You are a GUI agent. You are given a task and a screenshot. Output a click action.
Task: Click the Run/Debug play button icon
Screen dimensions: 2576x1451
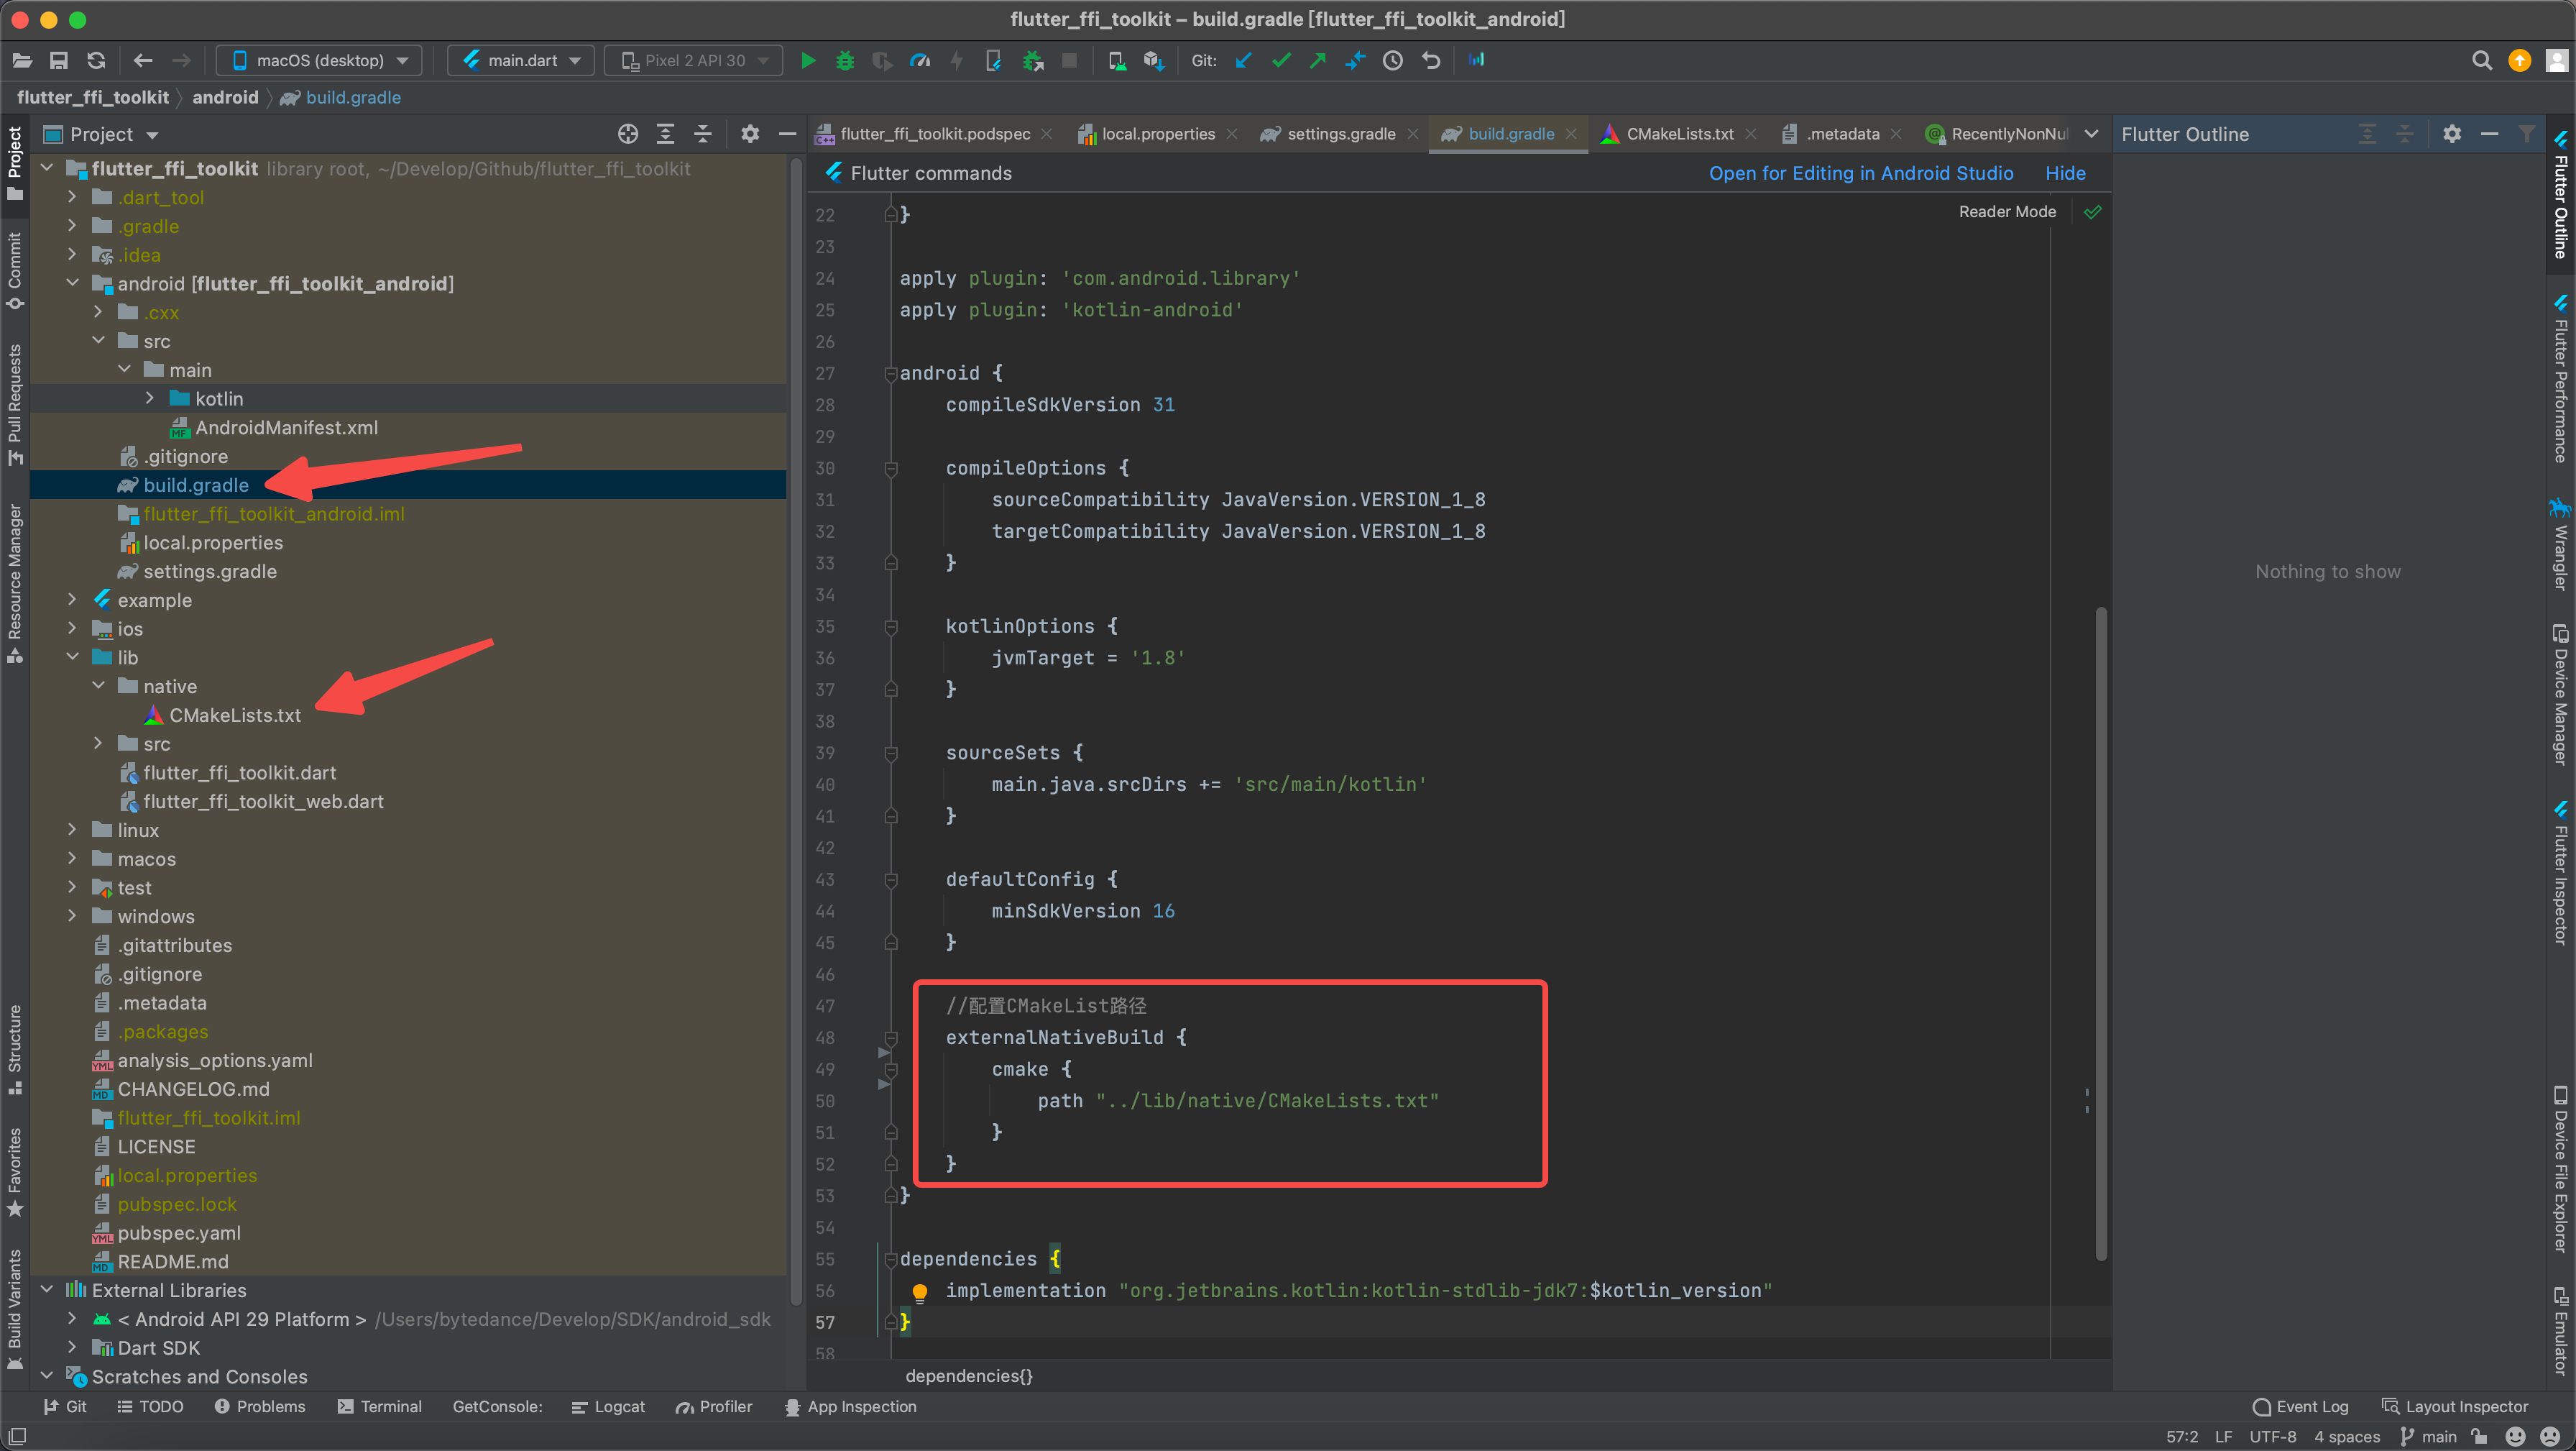click(x=806, y=62)
